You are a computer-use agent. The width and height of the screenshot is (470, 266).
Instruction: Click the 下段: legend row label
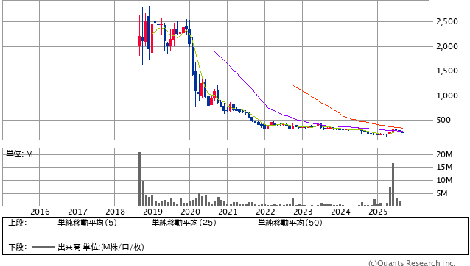click(x=18, y=247)
